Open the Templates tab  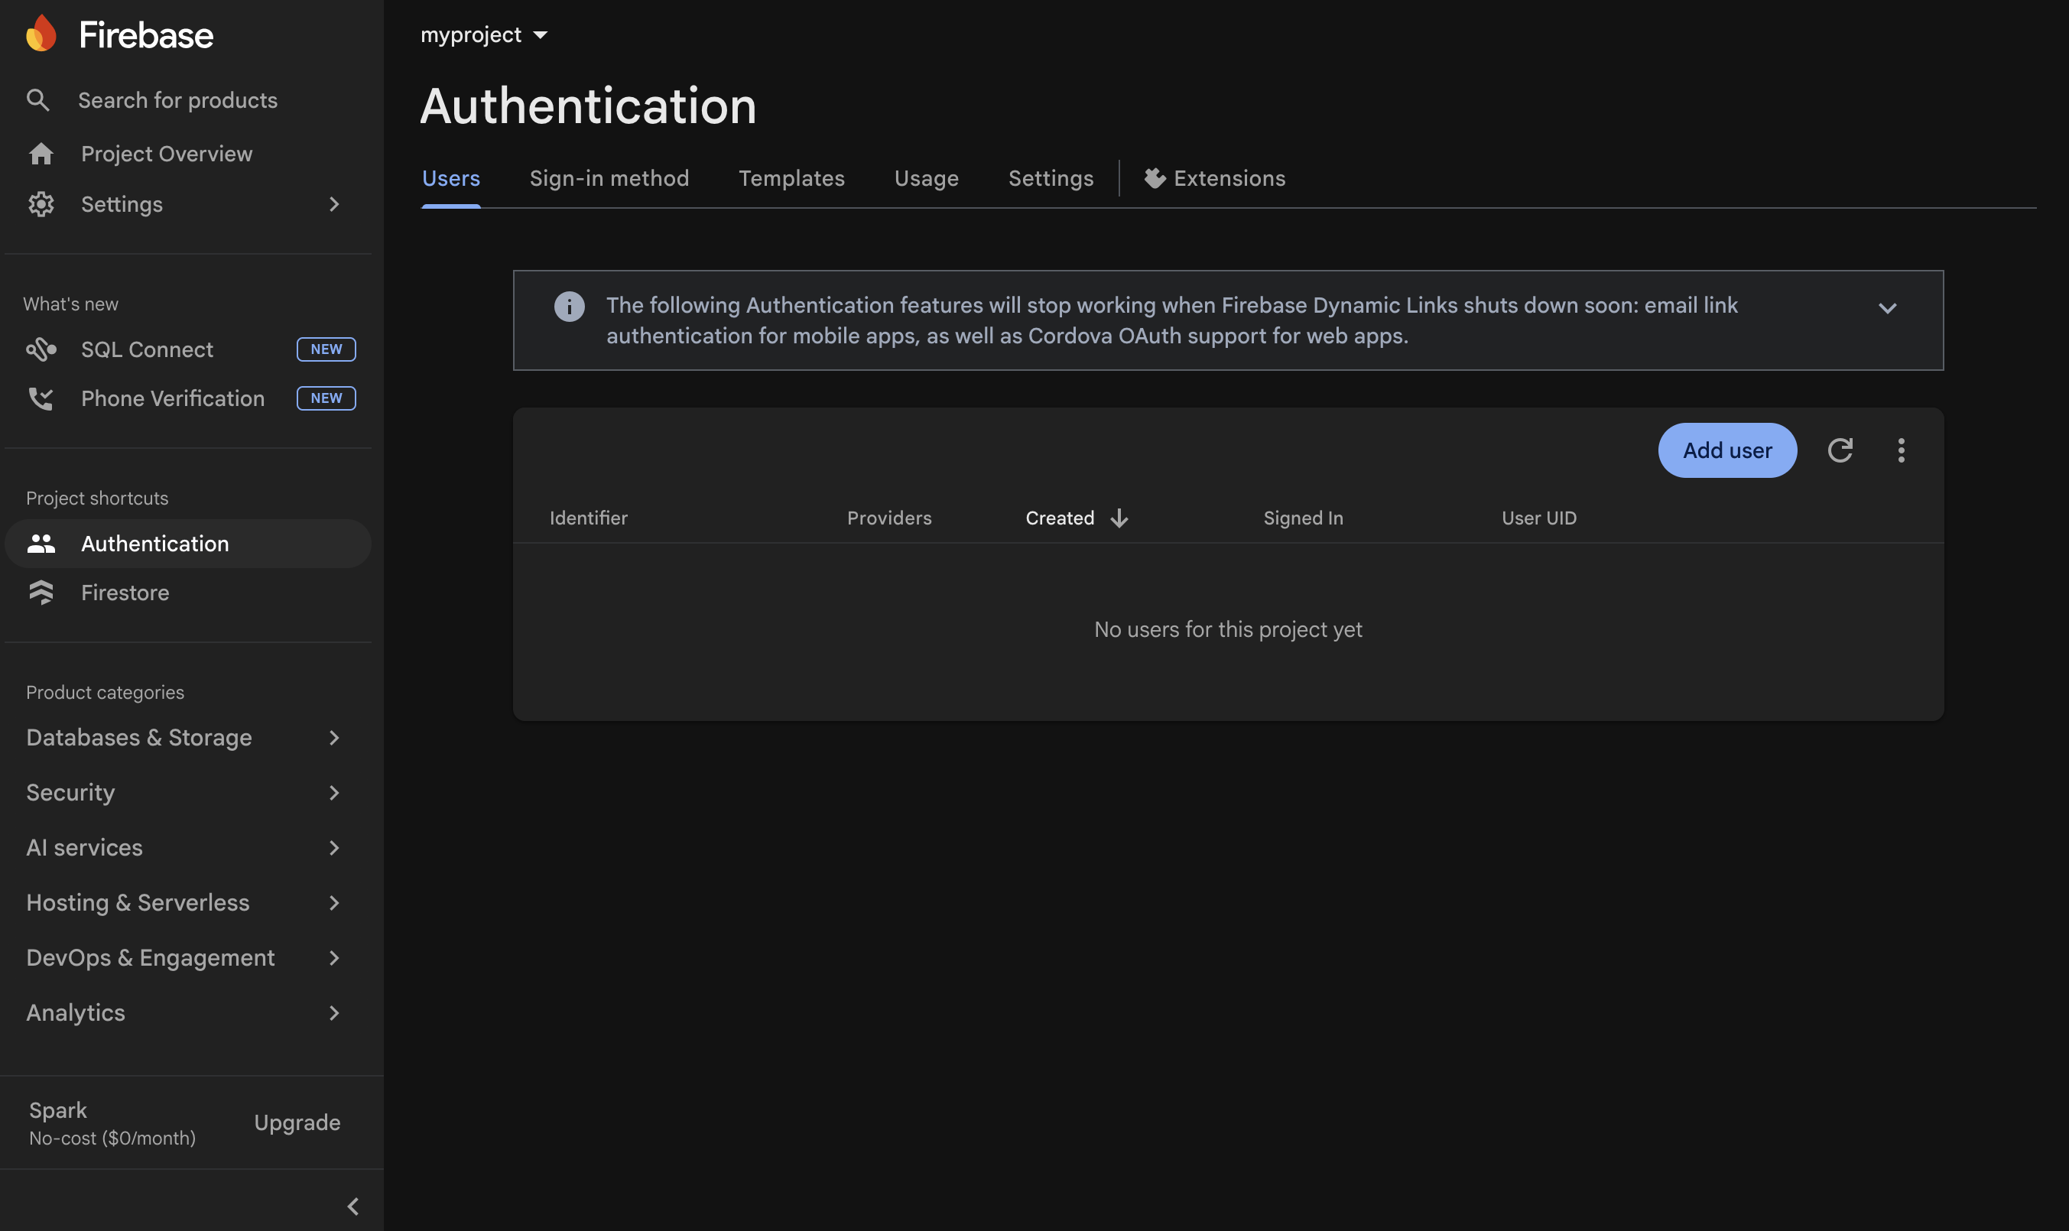[791, 178]
